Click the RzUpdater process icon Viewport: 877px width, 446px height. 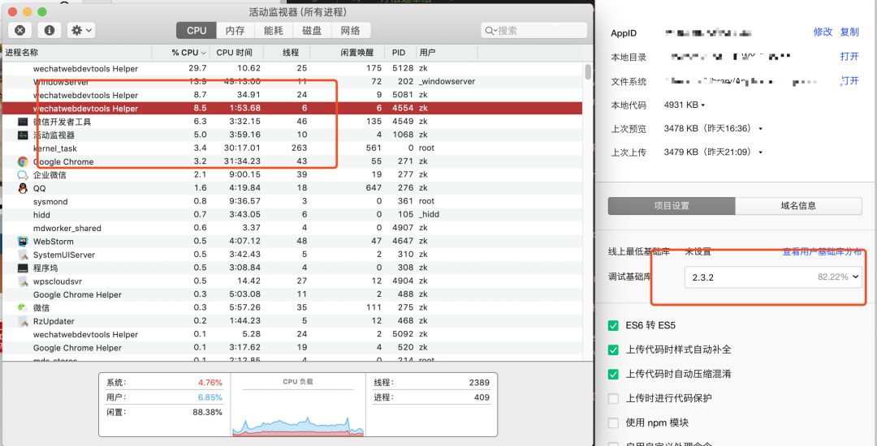(x=23, y=321)
